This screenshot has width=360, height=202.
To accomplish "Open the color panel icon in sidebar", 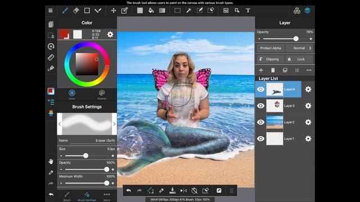I will (51, 91).
